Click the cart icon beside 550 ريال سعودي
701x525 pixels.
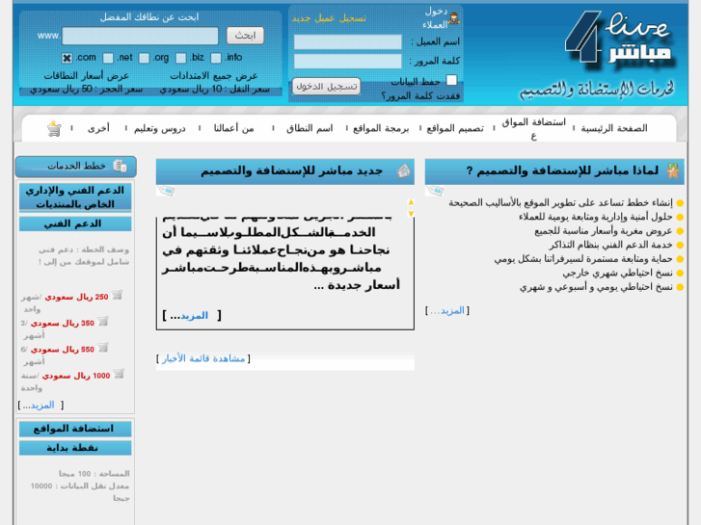click(x=103, y=348)
